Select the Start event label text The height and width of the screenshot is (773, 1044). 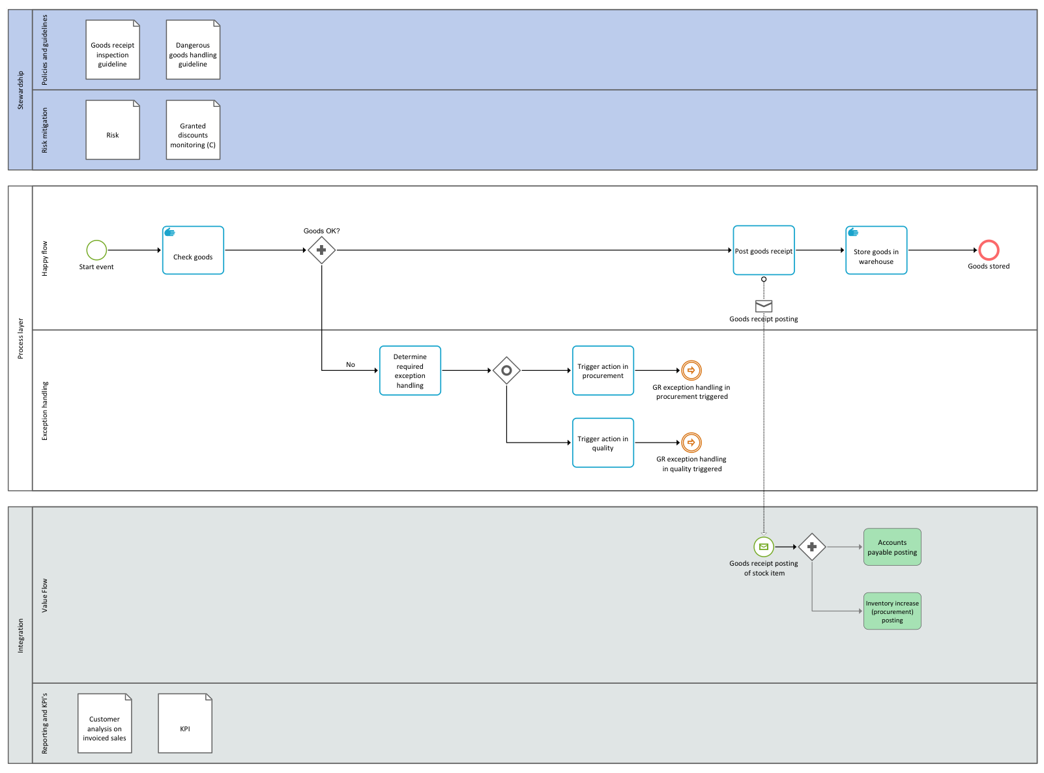96,267
